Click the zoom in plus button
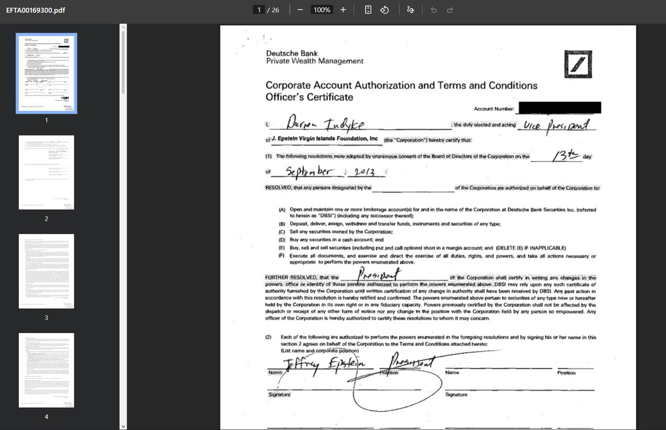The height and width of the screenshot is (430, 666). coord(343,10)
